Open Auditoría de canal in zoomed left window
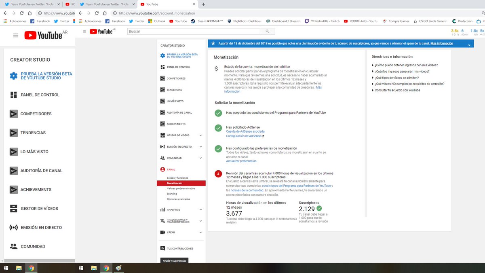 (36, 171)
